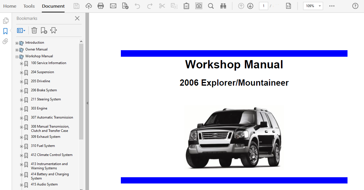Delete the selected bookmark

click(x=34, y=30)
